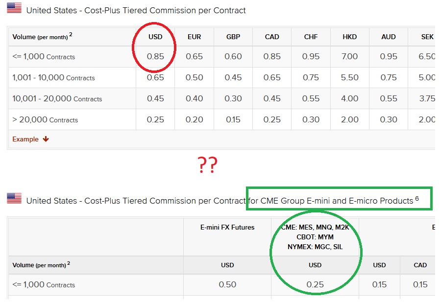The height and width of the screenshot is (302, 440).
Task: Click the HKD column header
Action: coord(350,37)
